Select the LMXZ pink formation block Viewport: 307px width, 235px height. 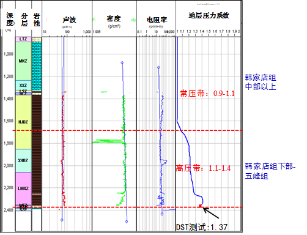pos(23,188)
